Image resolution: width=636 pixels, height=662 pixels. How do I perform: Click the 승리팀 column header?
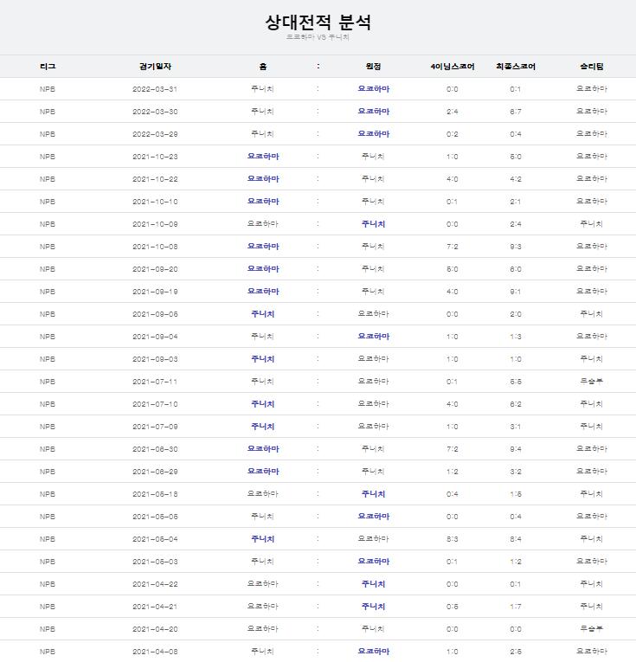point(592,67)
